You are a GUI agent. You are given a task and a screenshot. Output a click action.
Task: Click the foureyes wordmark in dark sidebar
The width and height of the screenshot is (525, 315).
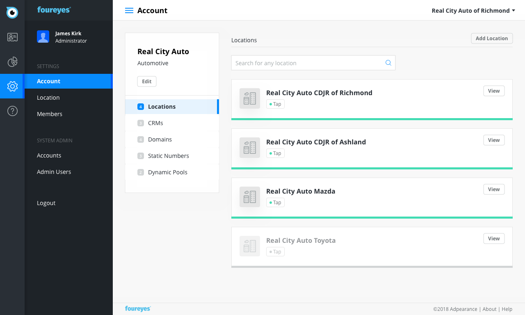[54, 10]
